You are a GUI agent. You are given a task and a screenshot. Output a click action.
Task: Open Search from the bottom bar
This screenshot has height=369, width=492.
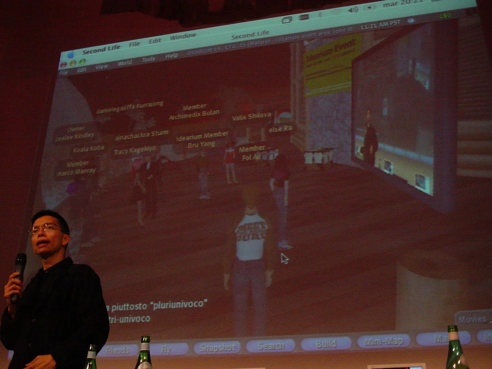click(271, 345)
